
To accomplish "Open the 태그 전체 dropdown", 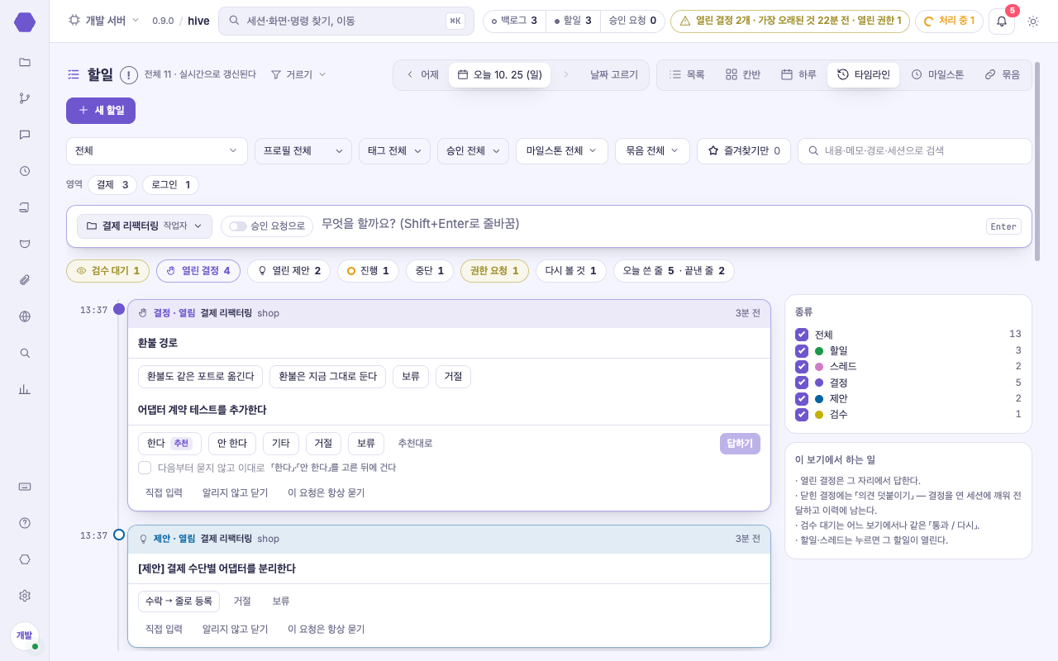I will 394,151.
